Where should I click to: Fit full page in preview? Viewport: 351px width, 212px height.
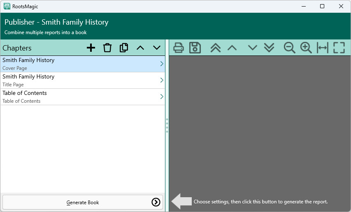pyautogui.click(x=339, y=48)
